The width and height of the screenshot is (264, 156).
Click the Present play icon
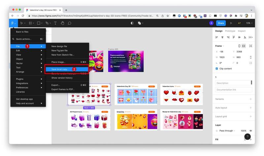[231, 23]
